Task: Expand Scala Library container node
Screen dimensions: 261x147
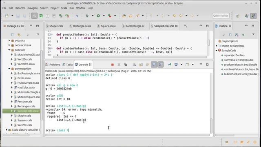Action: [x=7, y=130]
